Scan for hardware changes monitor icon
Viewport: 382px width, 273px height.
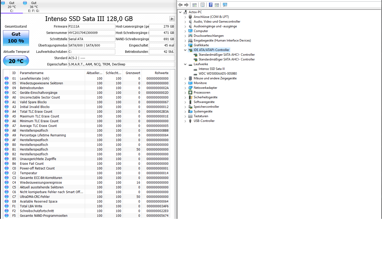225,5
